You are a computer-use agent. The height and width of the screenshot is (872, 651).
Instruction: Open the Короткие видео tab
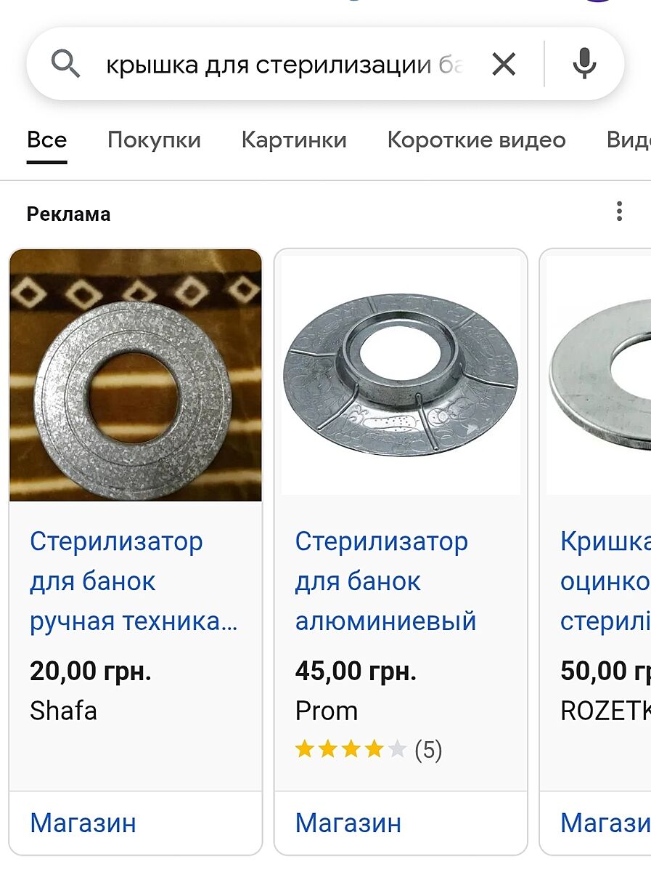pyautogui.click(x=476, y=140)
